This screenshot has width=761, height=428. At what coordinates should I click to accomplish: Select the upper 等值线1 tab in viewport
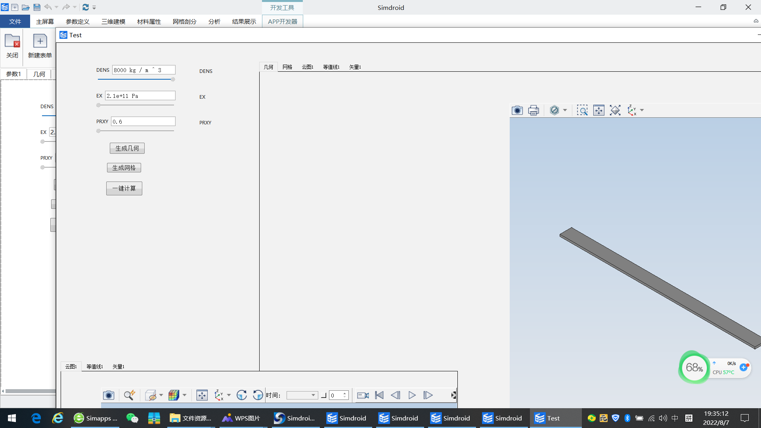pyautogui.click(x=331, y=67)
